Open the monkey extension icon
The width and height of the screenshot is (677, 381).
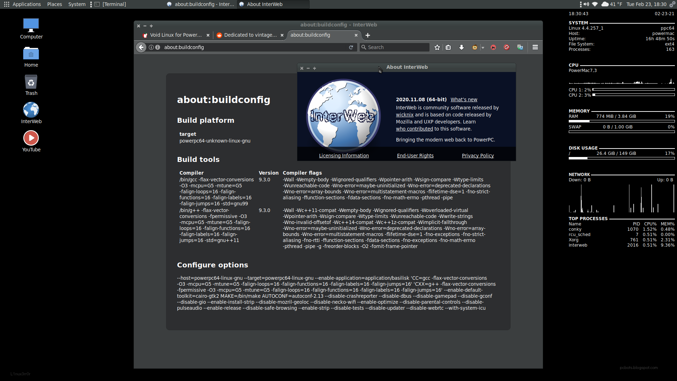coord(475,47)
